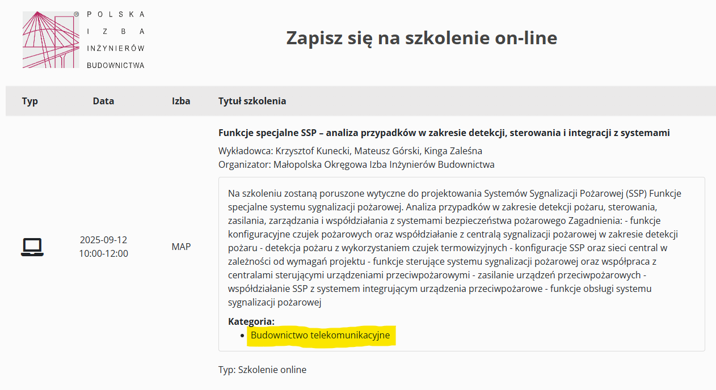Click the "Typ: Szkolenie online" text
This screenshot has height=390, width=716.
[262, 370]
